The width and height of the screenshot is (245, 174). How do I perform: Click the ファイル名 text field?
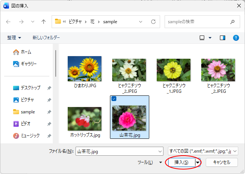[x=120, y=151]
